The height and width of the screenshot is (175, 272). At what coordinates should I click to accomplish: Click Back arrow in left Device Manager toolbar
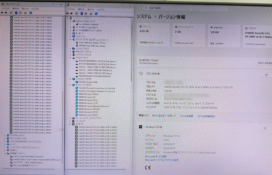coord(2,13)
